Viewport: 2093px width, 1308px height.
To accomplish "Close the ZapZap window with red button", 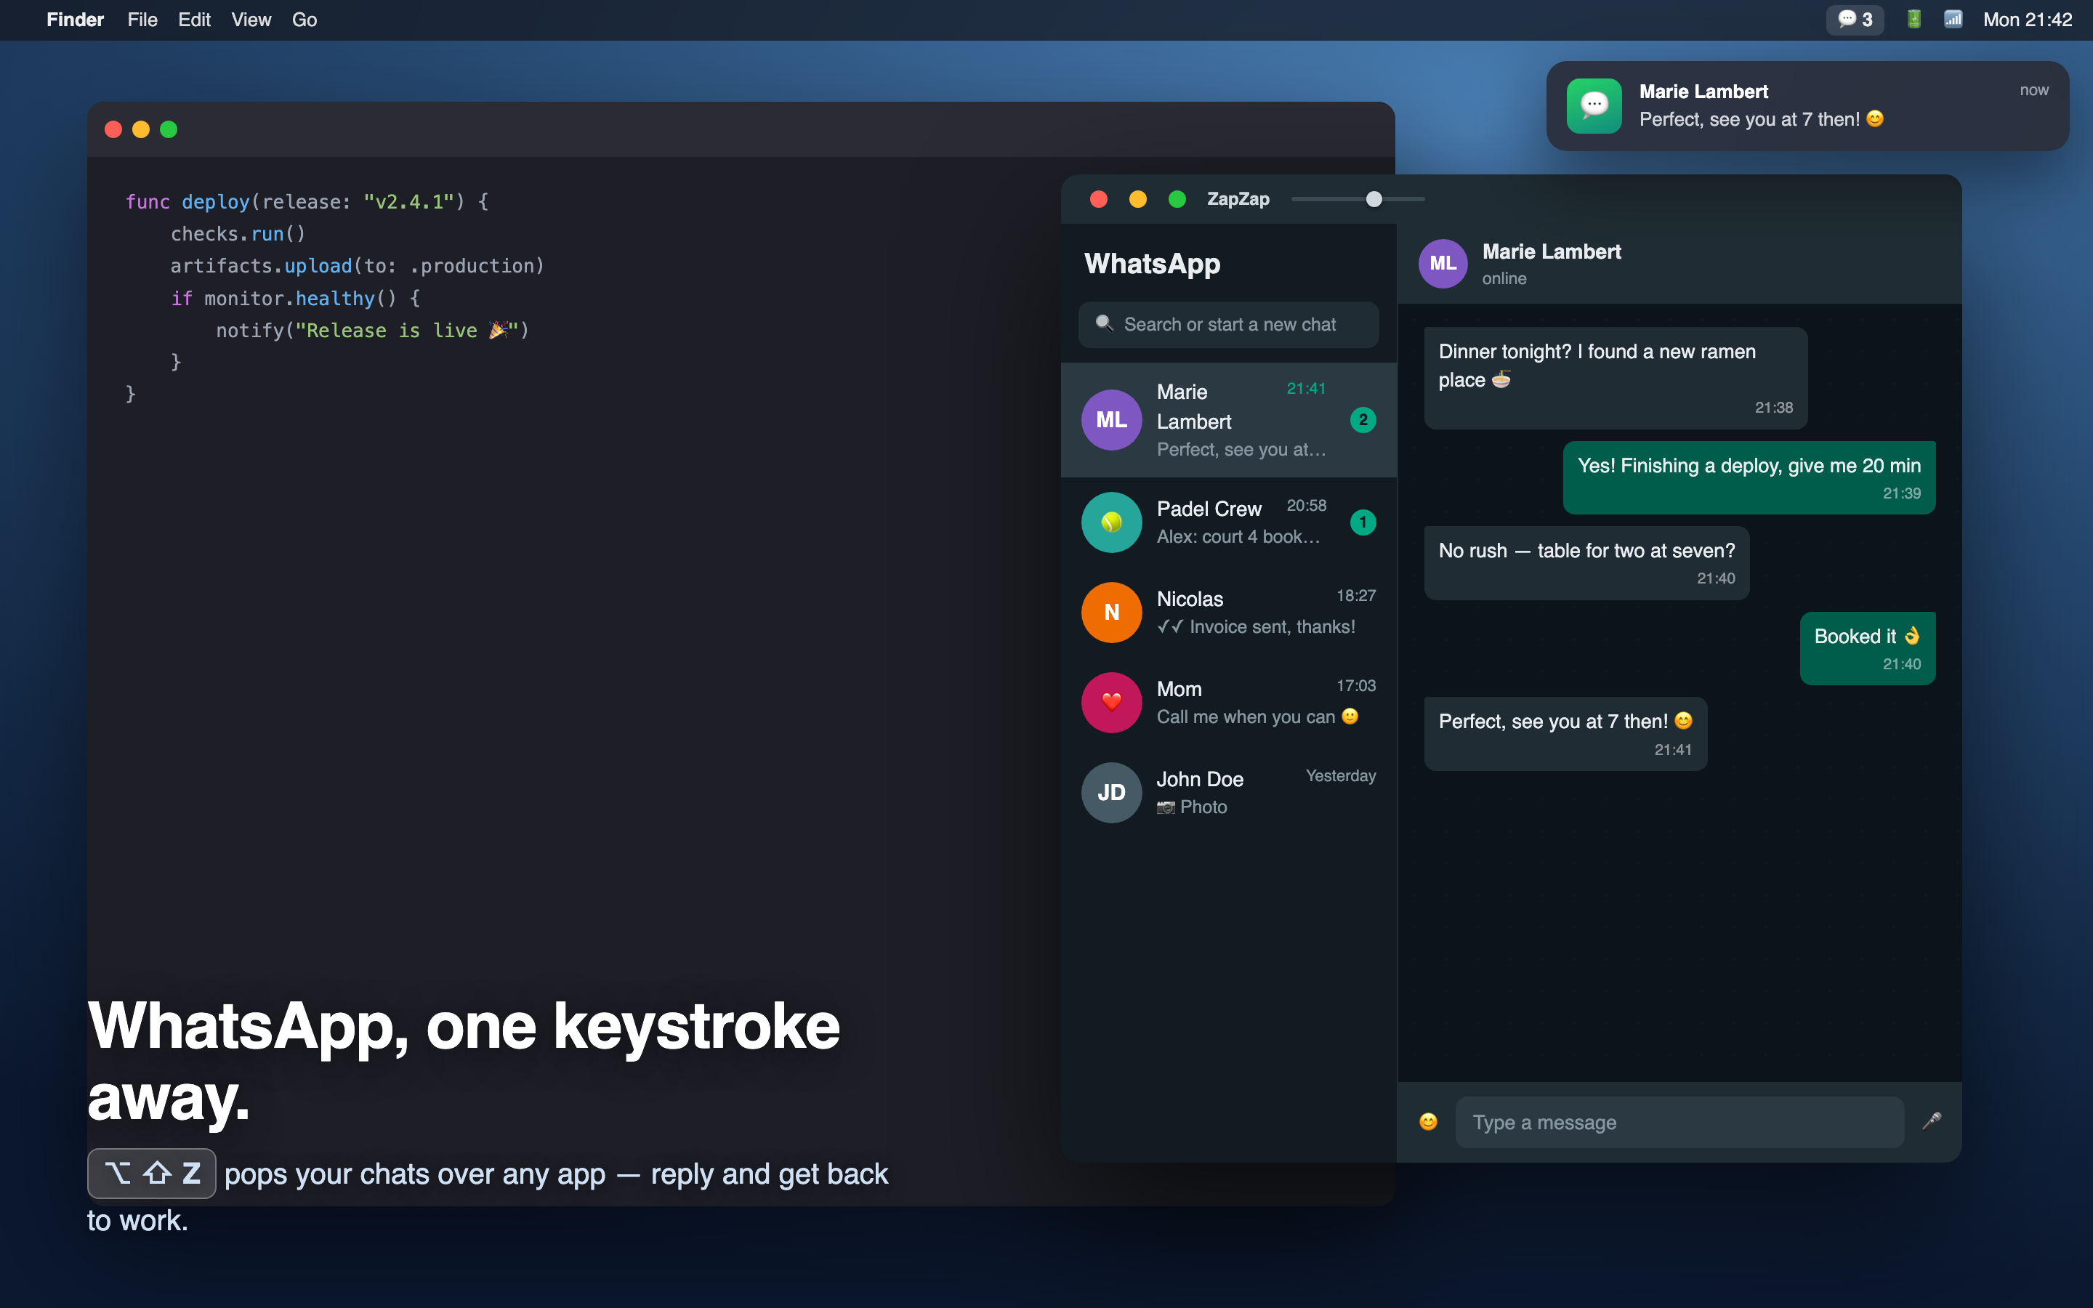I will click(x=1098, y=199).
